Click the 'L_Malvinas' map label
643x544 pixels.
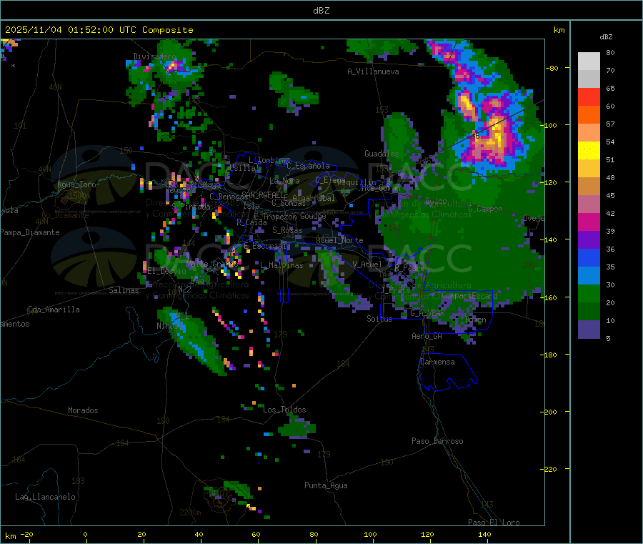click(281, 265)
